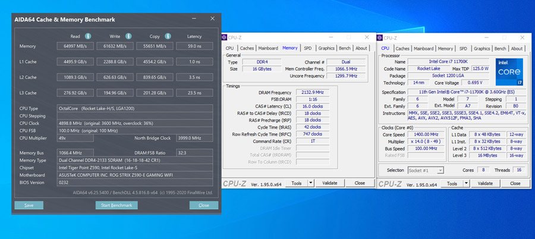
Task: Click Motherboard field ROG STRIX Z590-E
Action: coord(135,175)
